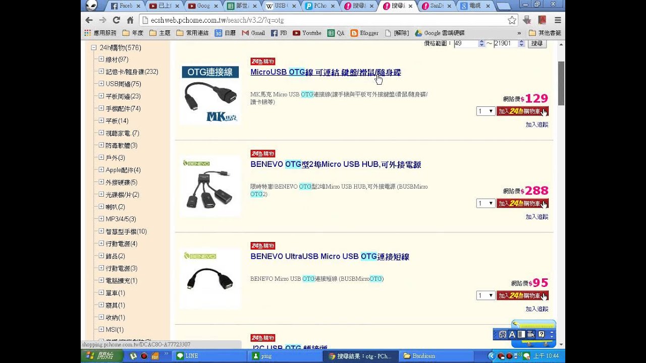Increase the minimum price stepper

(x=481, y=42)
